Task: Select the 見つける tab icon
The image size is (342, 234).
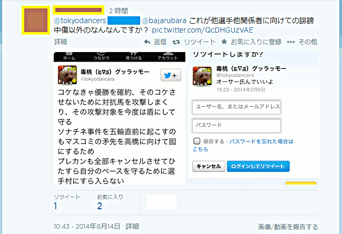Action: 134,56
